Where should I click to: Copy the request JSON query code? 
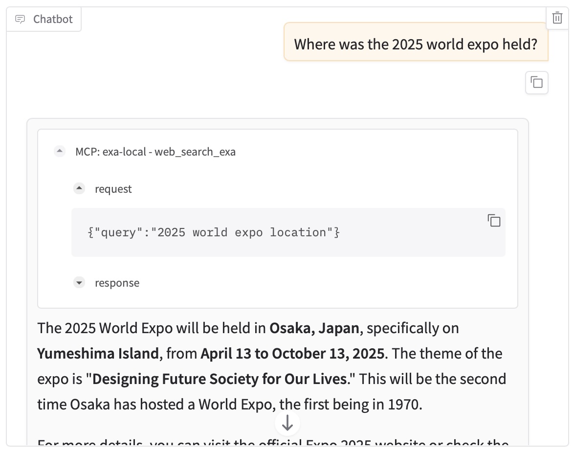point(494,221)
